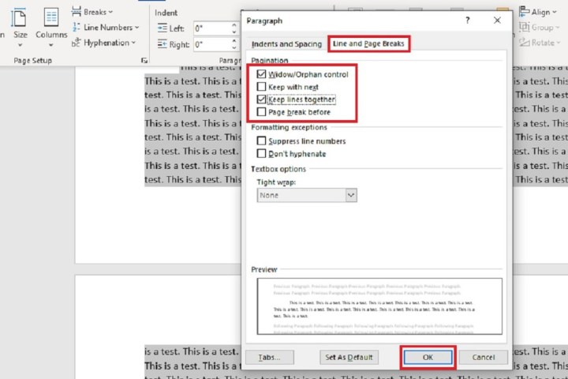Expand the Tight wrap dropdown
568x379 pixels.
[x=351, y=194]
